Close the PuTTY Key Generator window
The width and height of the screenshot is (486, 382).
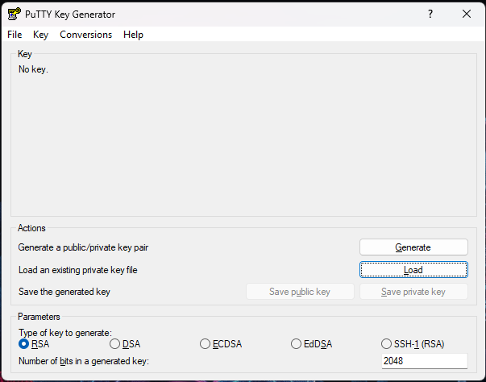click(467, 14)
